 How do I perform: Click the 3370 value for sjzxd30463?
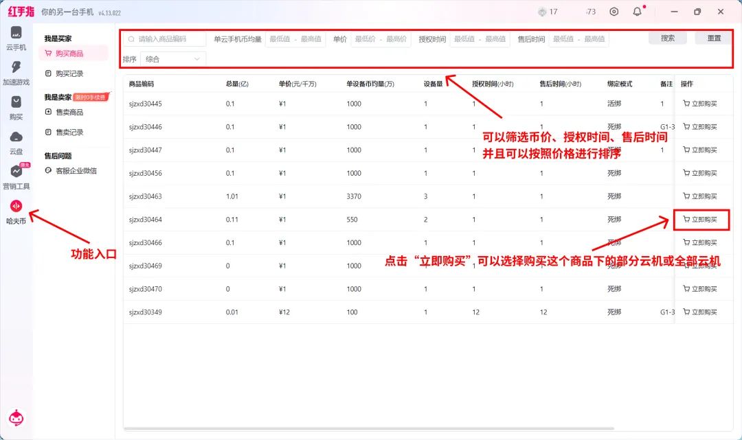pyautogui.click(x=354, y=196)
